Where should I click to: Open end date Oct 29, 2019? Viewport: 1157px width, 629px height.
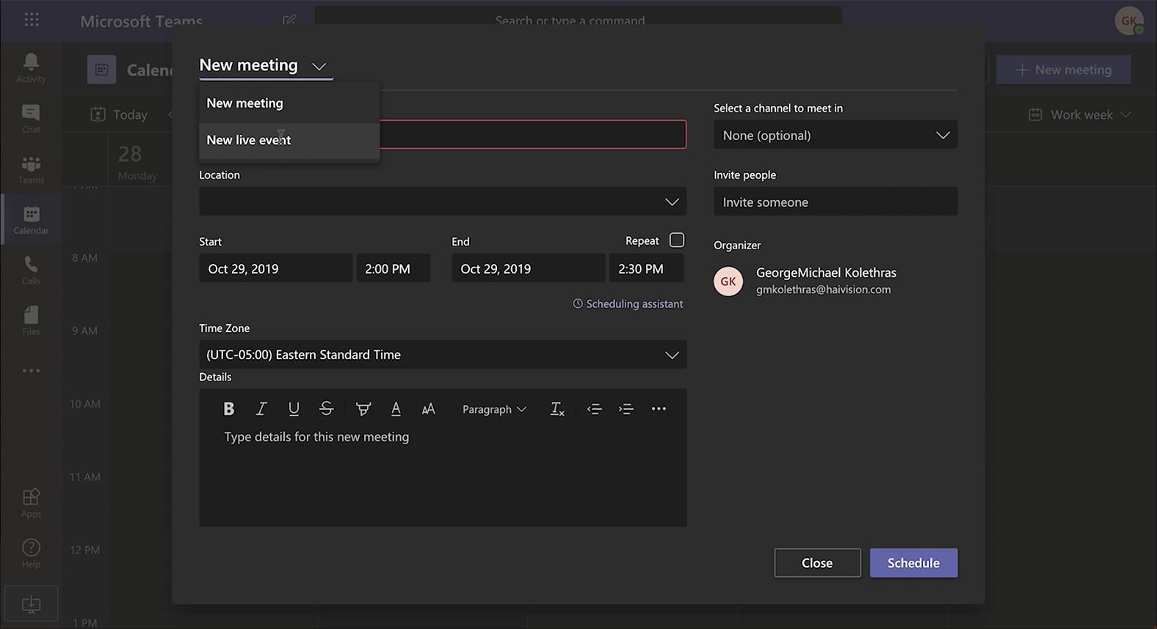528,269
